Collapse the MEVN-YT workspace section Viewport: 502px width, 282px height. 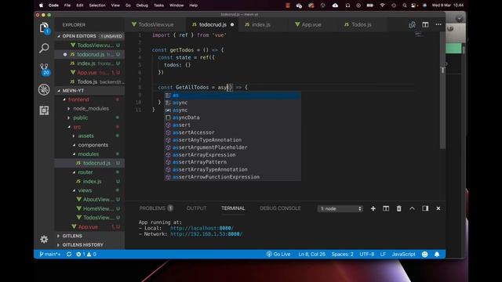point(89,91)
